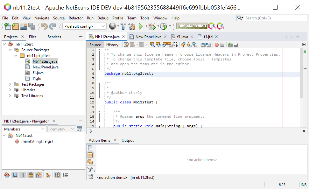
Task: Click the Last Edit icon in editor toolbar
Action: click(x=126, y=45)
